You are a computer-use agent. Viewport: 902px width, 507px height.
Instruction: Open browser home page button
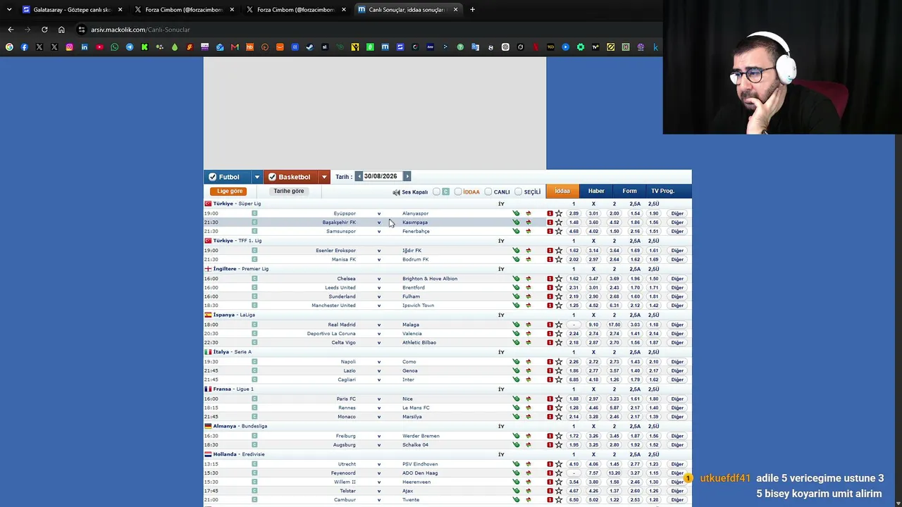61,30
